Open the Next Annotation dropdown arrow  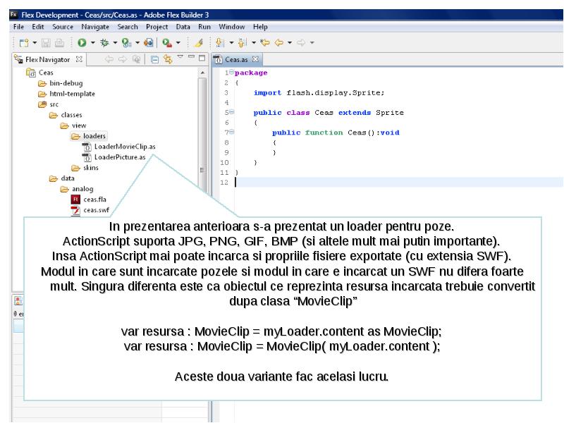point(231,43)
